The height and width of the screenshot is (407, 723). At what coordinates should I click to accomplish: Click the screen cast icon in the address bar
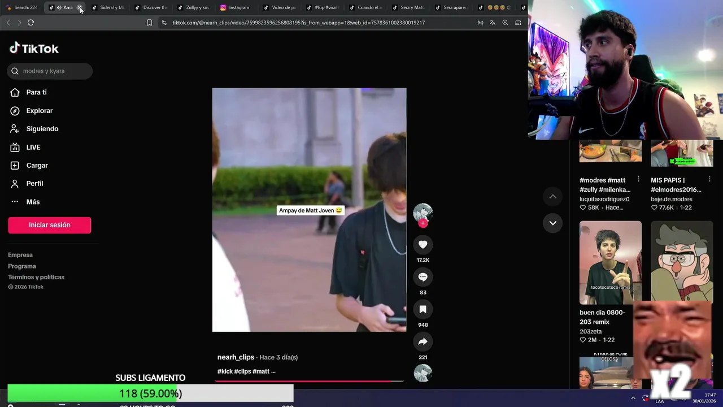518,23
